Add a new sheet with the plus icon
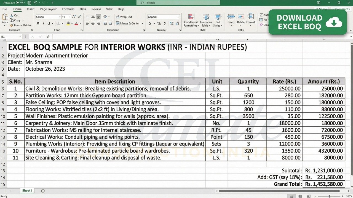 pos(43,191)
